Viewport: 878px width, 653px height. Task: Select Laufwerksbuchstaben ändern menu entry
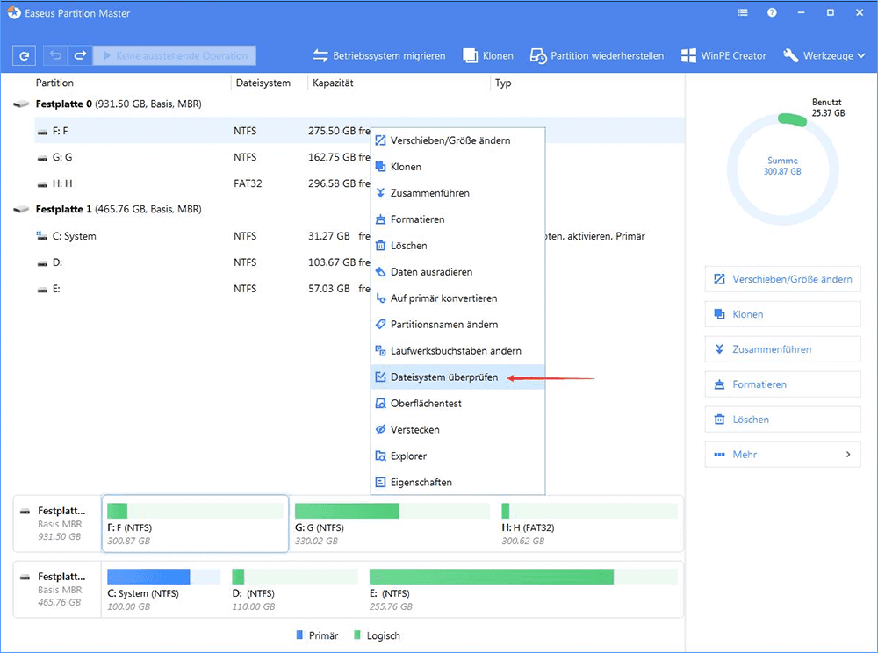tap(458, 351)
